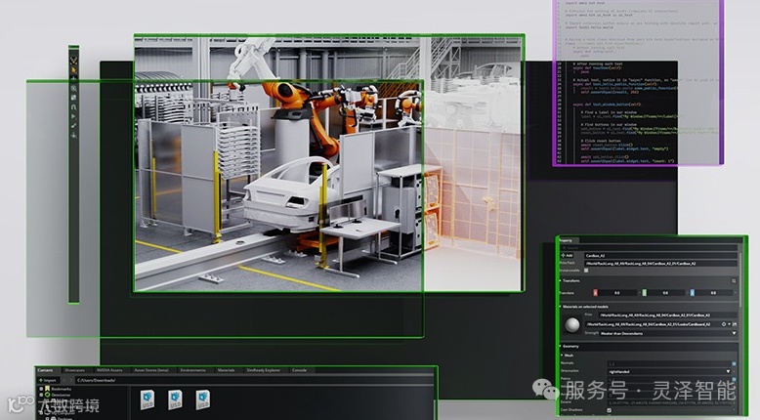Click the C:/Users/Downloads/ path field

[x=254, y=380]
